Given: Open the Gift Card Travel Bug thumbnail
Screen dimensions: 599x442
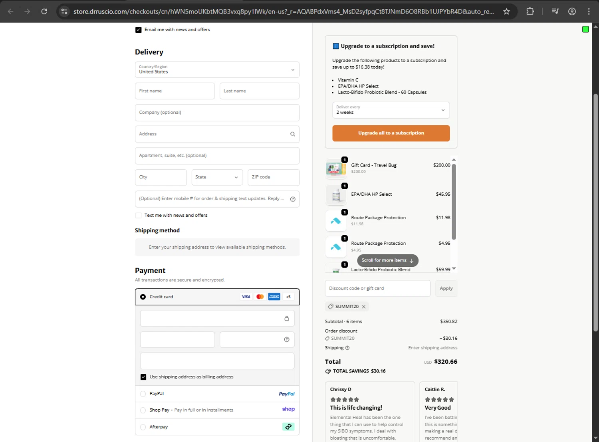Looking at the screenshot, I should [336, 168].
